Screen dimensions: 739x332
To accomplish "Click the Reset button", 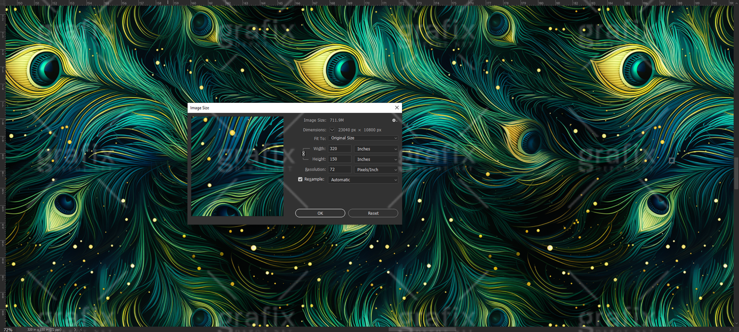I will click(373, 213).
